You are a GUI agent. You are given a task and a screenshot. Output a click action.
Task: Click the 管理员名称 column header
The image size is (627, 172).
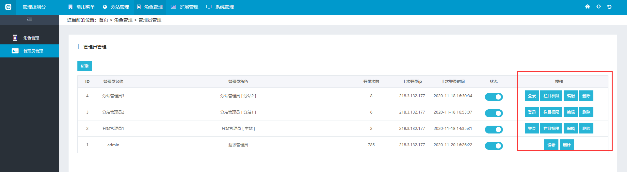click(x=113, y=81)
